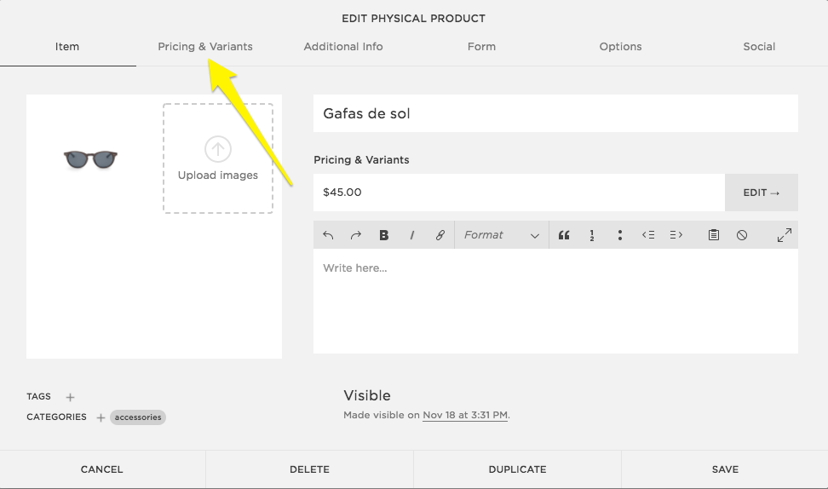Remove formatting with the clear icon
This screenshot has width=828, height=489.
point(742,235)
